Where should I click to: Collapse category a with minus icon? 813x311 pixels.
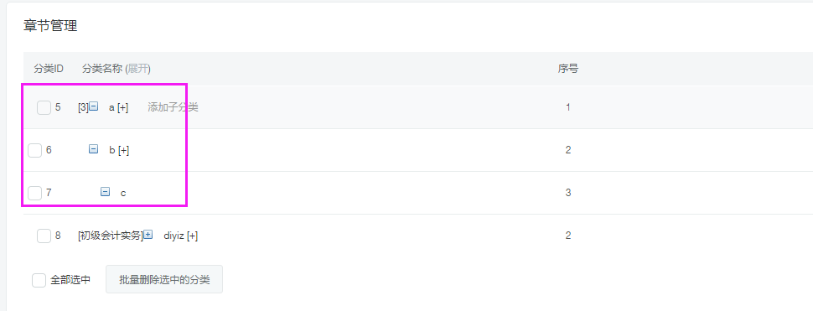click(x=94, y=106)
